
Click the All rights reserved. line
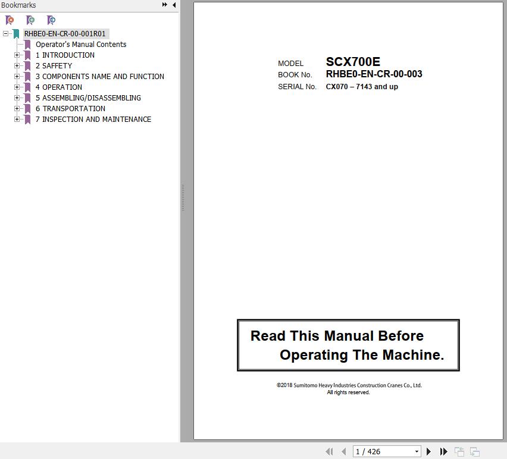point(348,392)
